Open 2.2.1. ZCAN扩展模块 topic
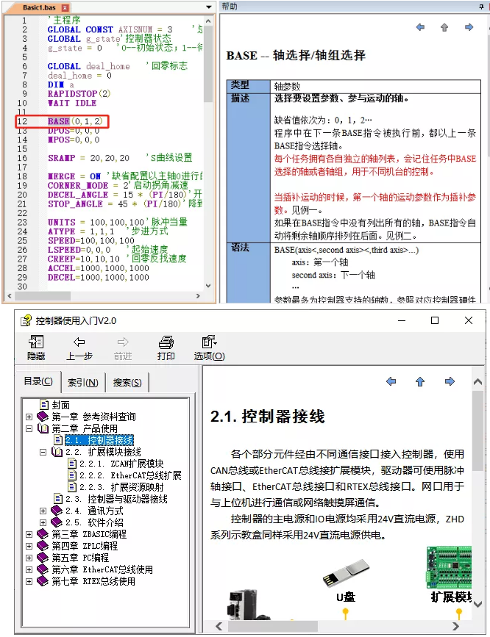 [x=121, y=464]
